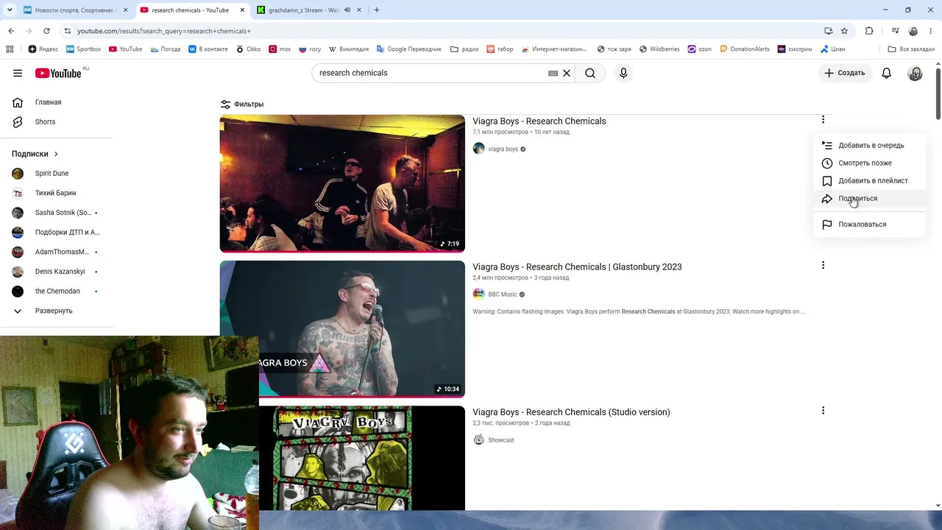Open the YouTube hamburger guide menu
Image resolution: width=942 pixels, height=530 pixels.
[x=18, y=73]
